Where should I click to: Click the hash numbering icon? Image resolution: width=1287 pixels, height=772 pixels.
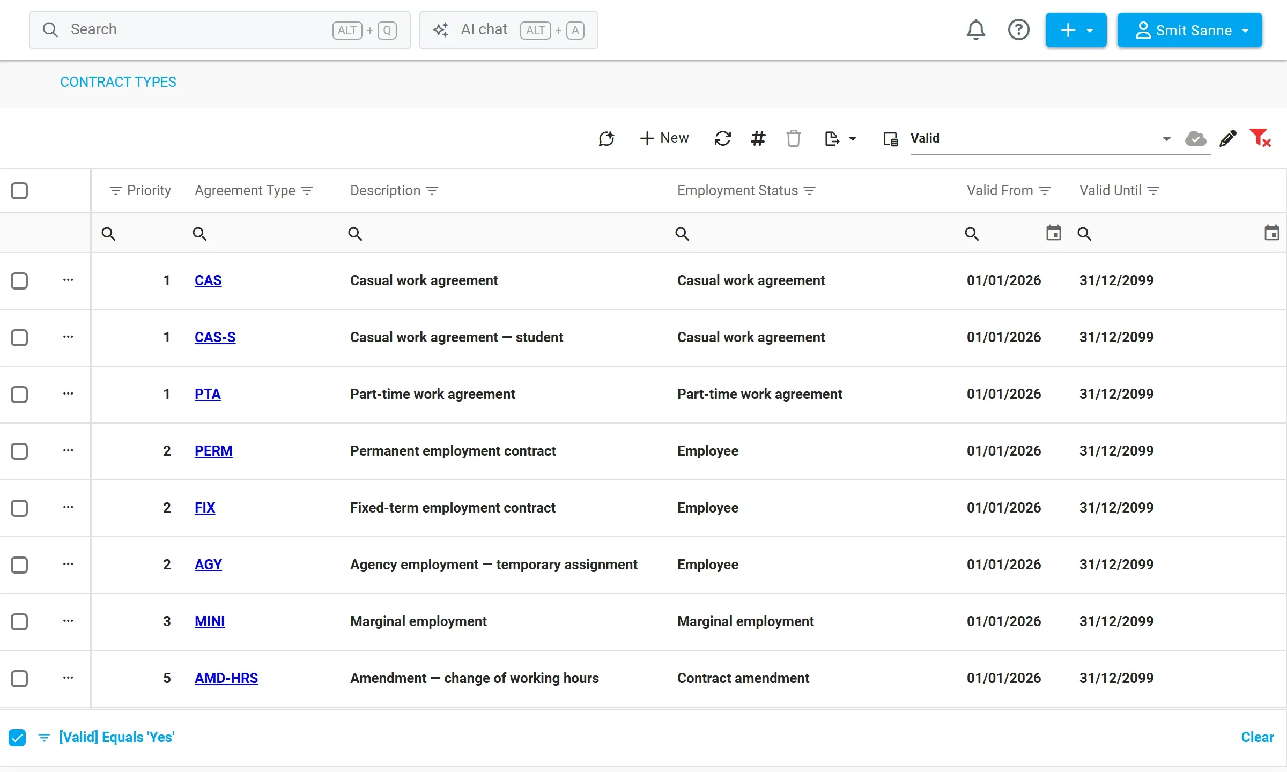[x=758, y=138]
